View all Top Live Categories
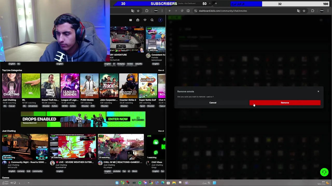 [x=161, y=70]
